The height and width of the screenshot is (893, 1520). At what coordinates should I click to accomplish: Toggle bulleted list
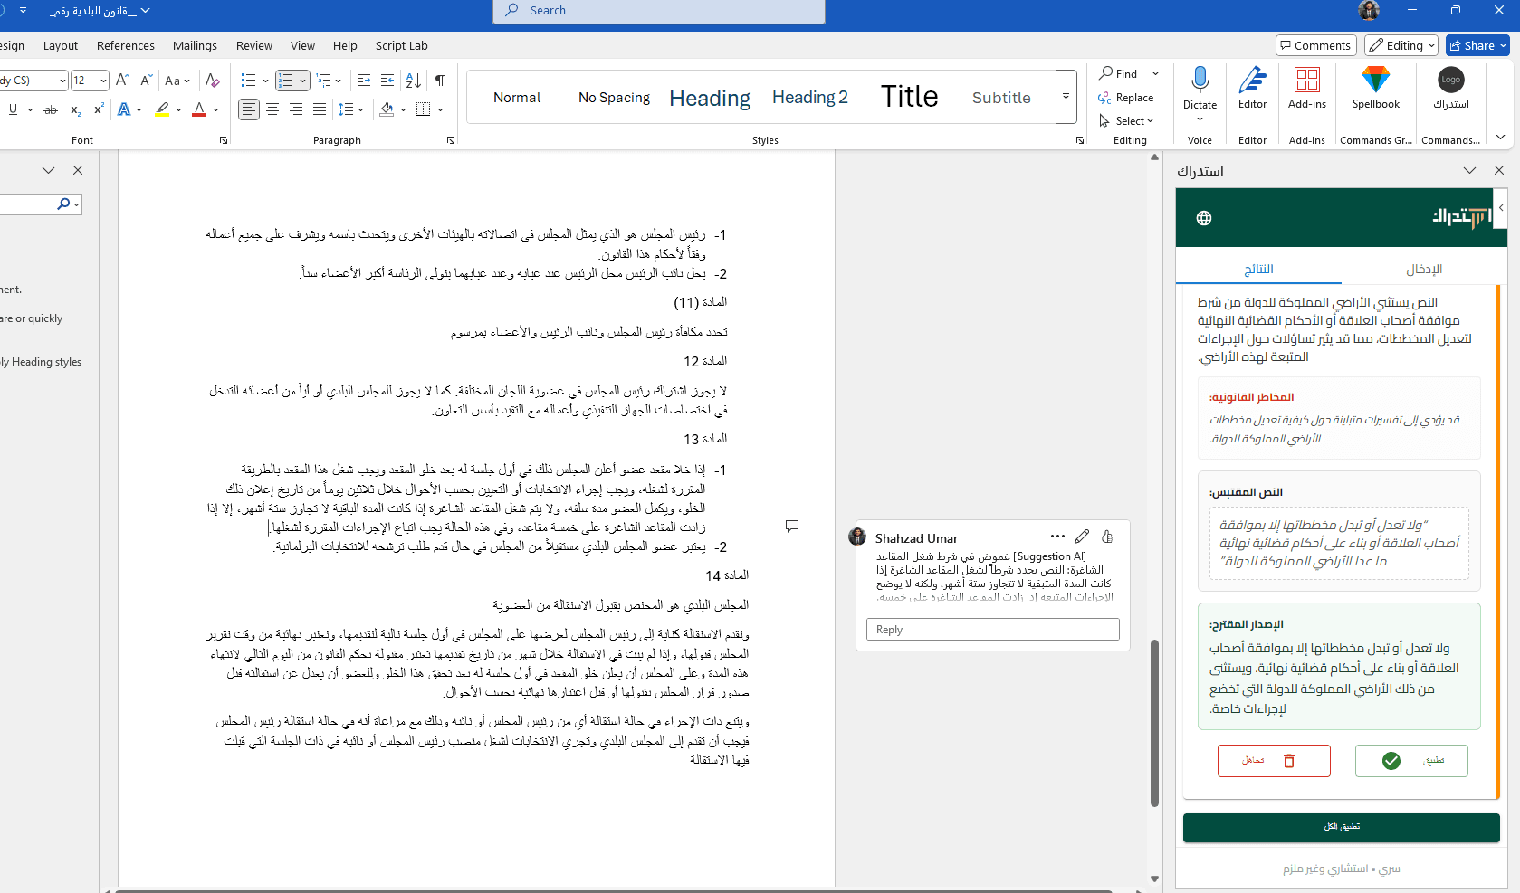click(248, 81)
